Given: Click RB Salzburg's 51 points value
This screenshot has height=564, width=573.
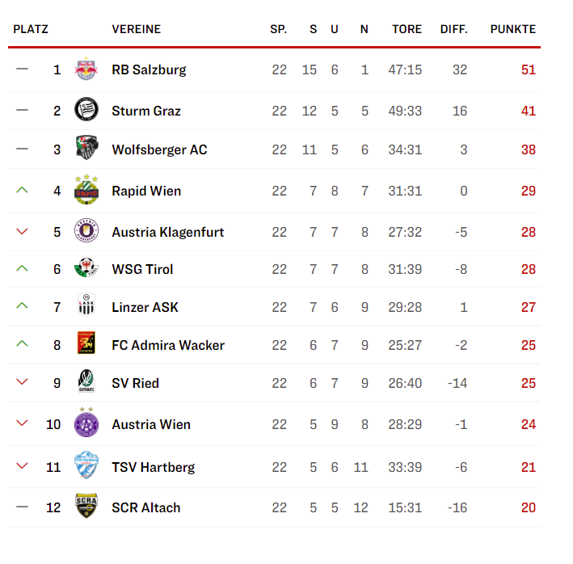Looking at the screenshot, I should [x=529, y=69].
